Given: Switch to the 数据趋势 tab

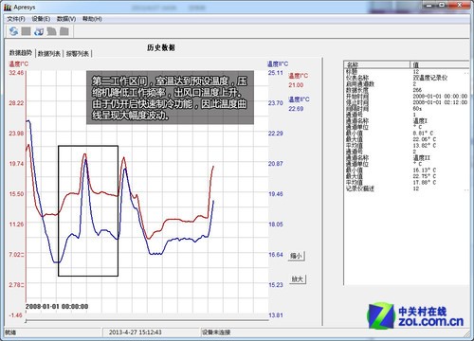Looking at the screenshot, I should pyautogui.click(x=21, y=53).
